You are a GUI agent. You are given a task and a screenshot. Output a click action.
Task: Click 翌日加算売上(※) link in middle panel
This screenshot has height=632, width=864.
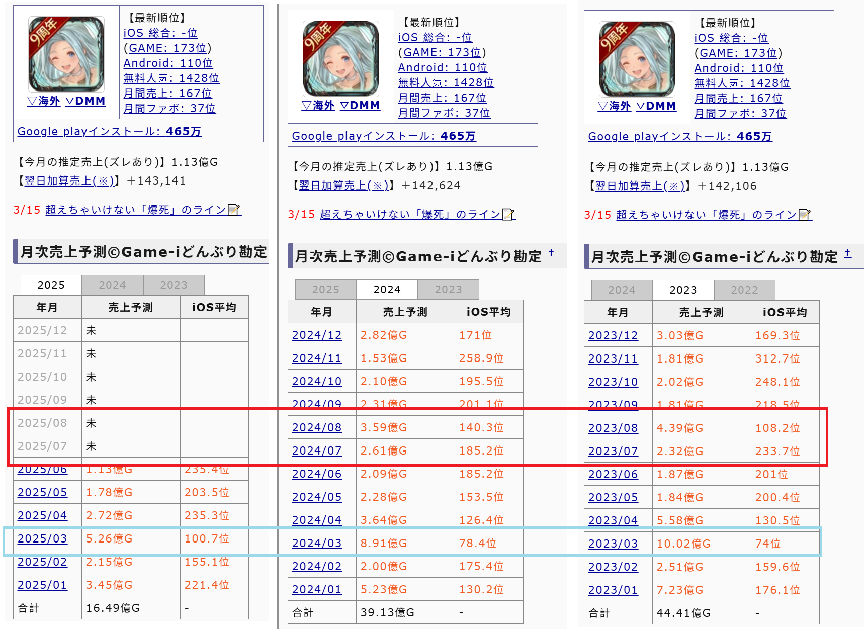click(x=344, y=185)
